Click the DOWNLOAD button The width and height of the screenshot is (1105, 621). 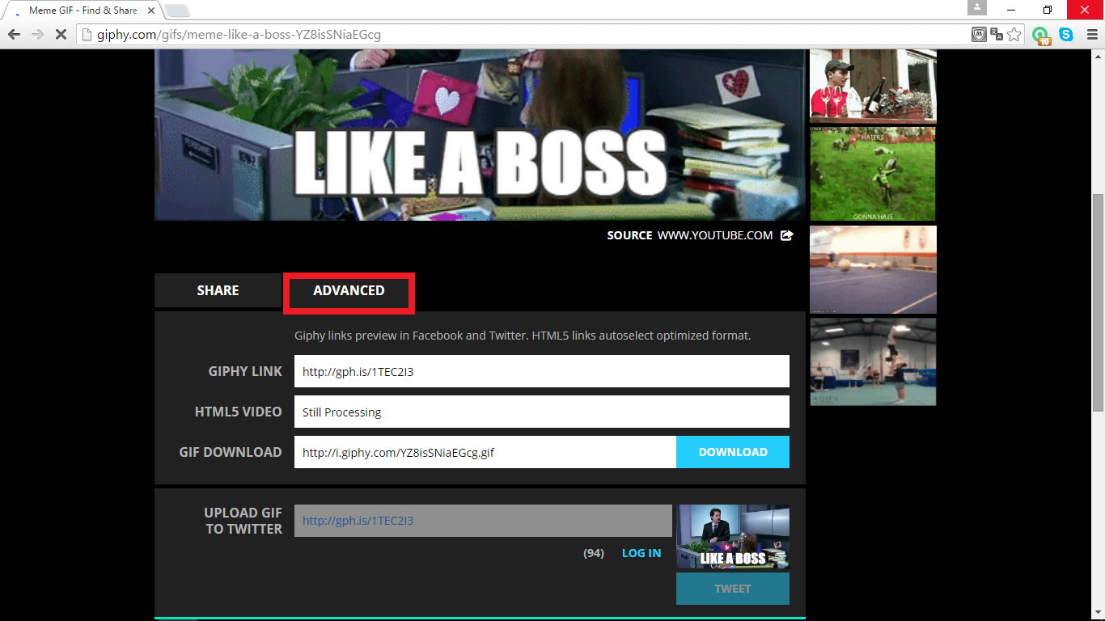733,452
